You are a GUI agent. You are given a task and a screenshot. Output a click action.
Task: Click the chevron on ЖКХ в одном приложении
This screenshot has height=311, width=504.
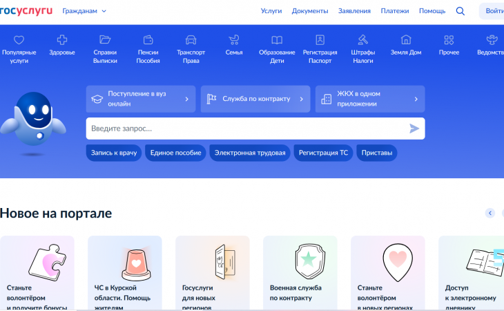(416, 99)
